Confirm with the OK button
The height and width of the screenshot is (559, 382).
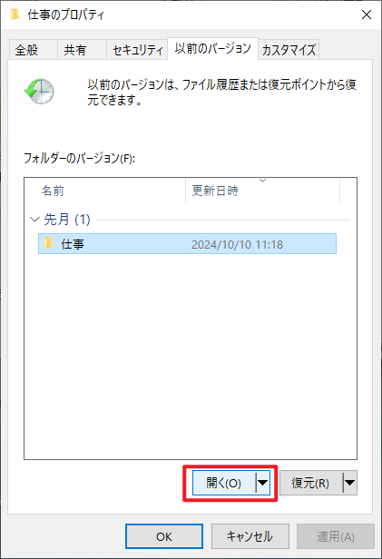[164, 536]
